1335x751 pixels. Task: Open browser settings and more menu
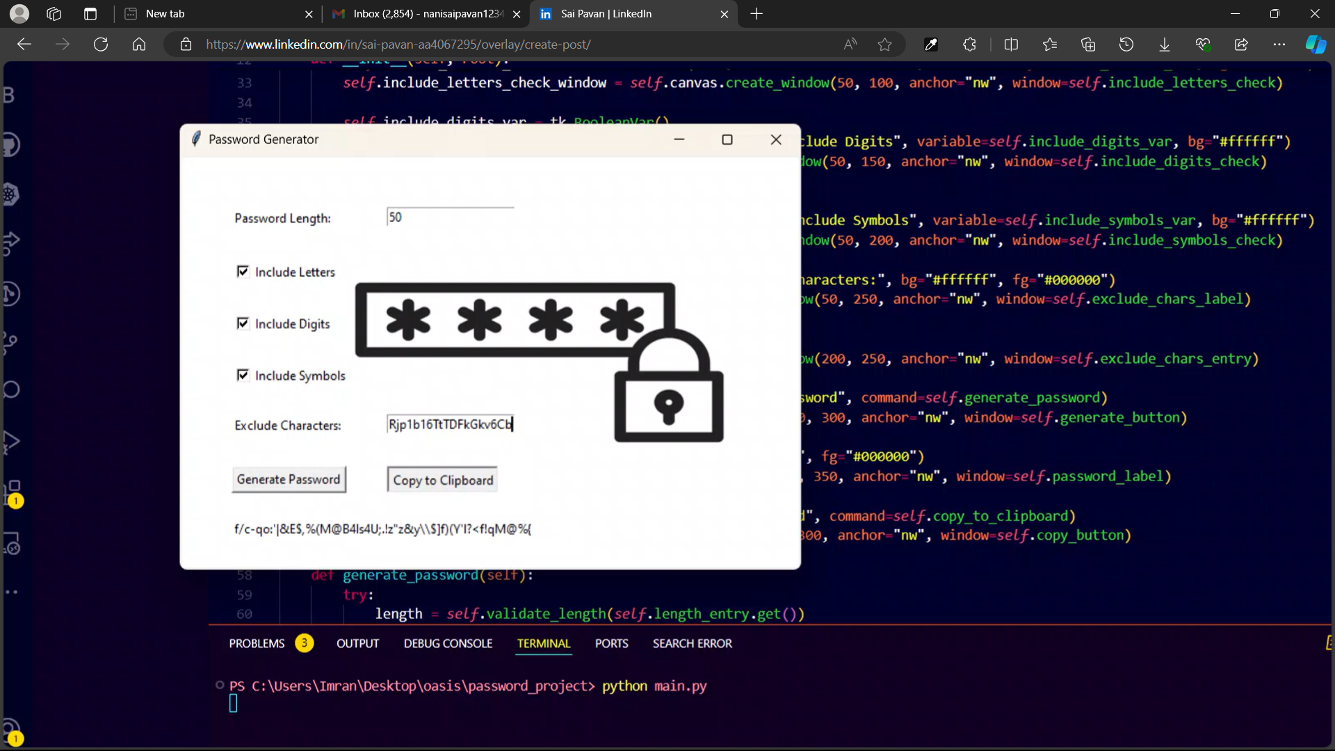tap(1279, 45)
